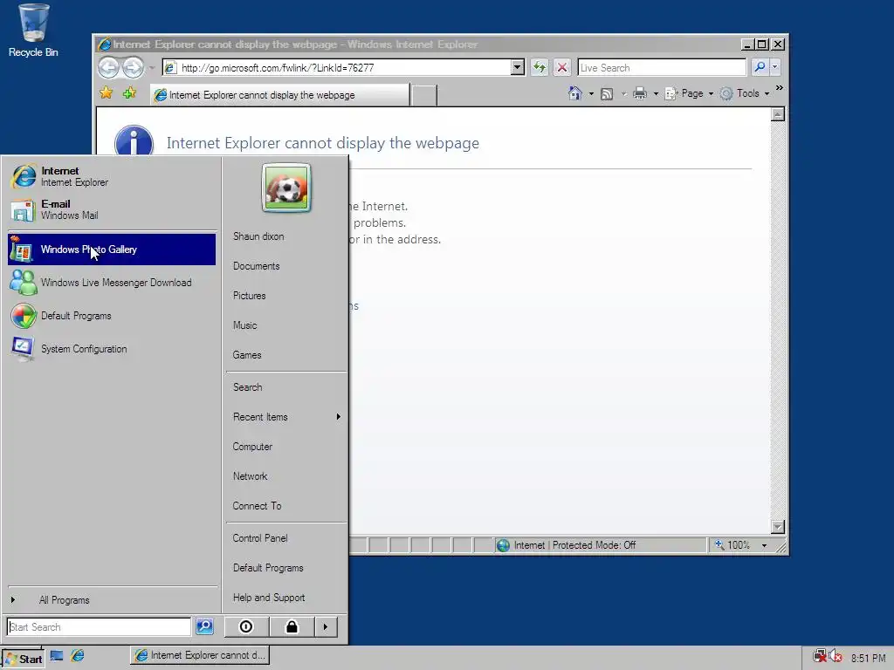Open Favorites Center star icon

pos(106,92)
